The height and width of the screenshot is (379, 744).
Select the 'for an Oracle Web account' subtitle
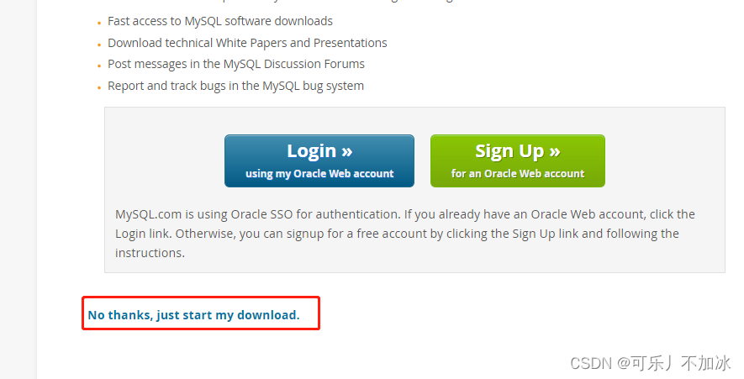518,174
